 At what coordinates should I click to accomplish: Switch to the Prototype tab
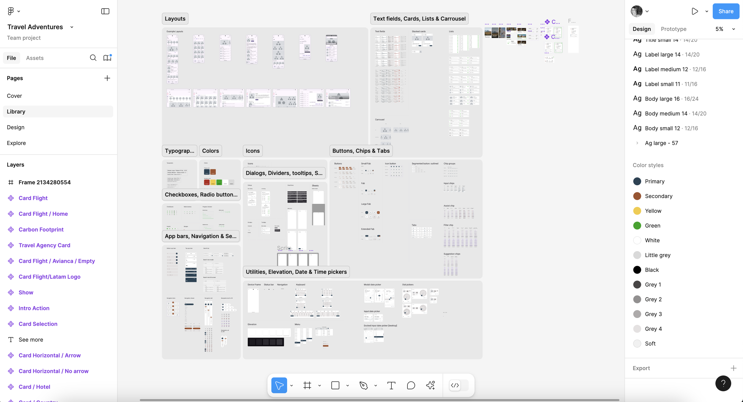tap(673, 29)
